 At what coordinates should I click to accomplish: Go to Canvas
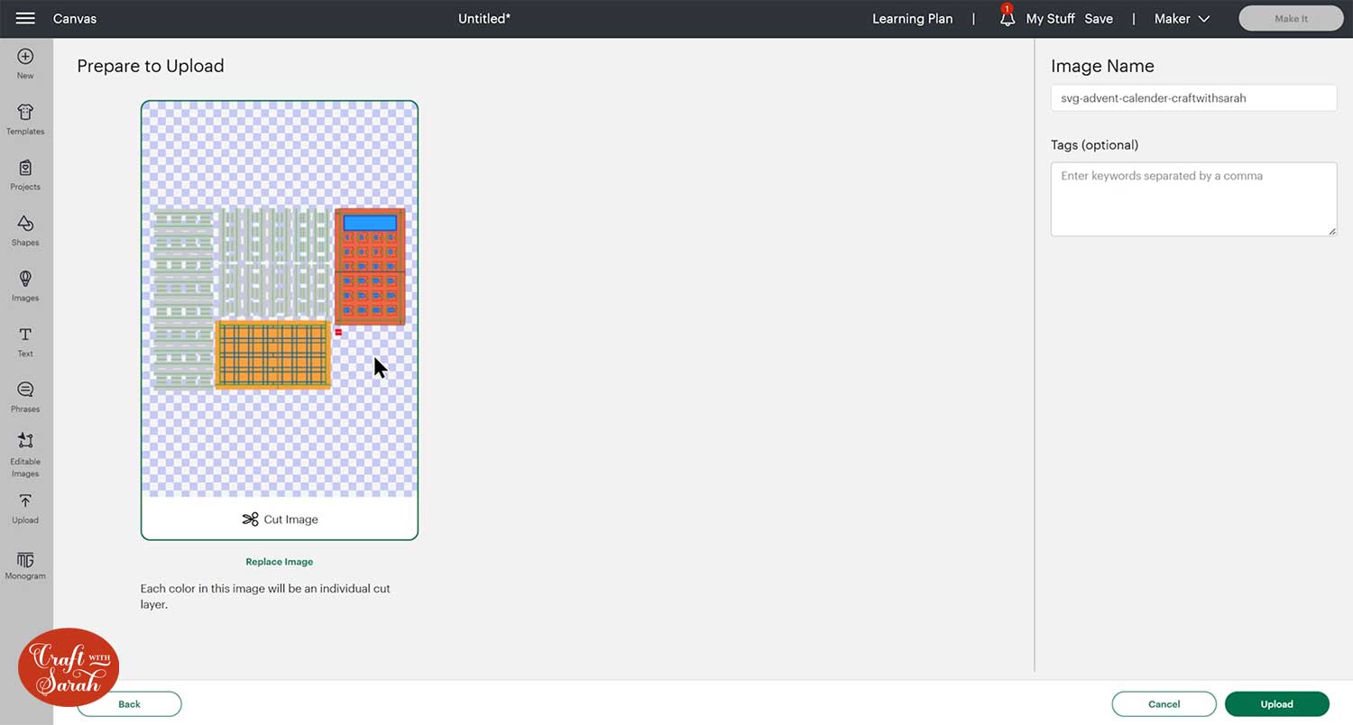pyautogui.click(x=75, y=19)
